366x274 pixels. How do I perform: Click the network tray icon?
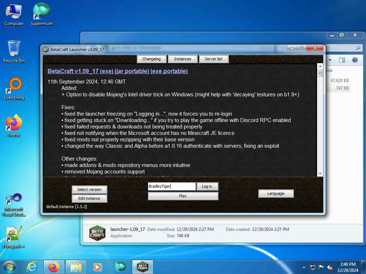pos(312,267)
